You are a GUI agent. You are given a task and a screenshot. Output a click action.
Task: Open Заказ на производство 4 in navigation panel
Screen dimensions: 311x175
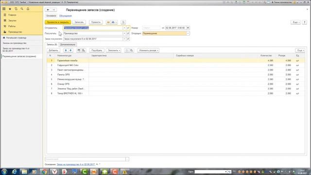point(16,50)
